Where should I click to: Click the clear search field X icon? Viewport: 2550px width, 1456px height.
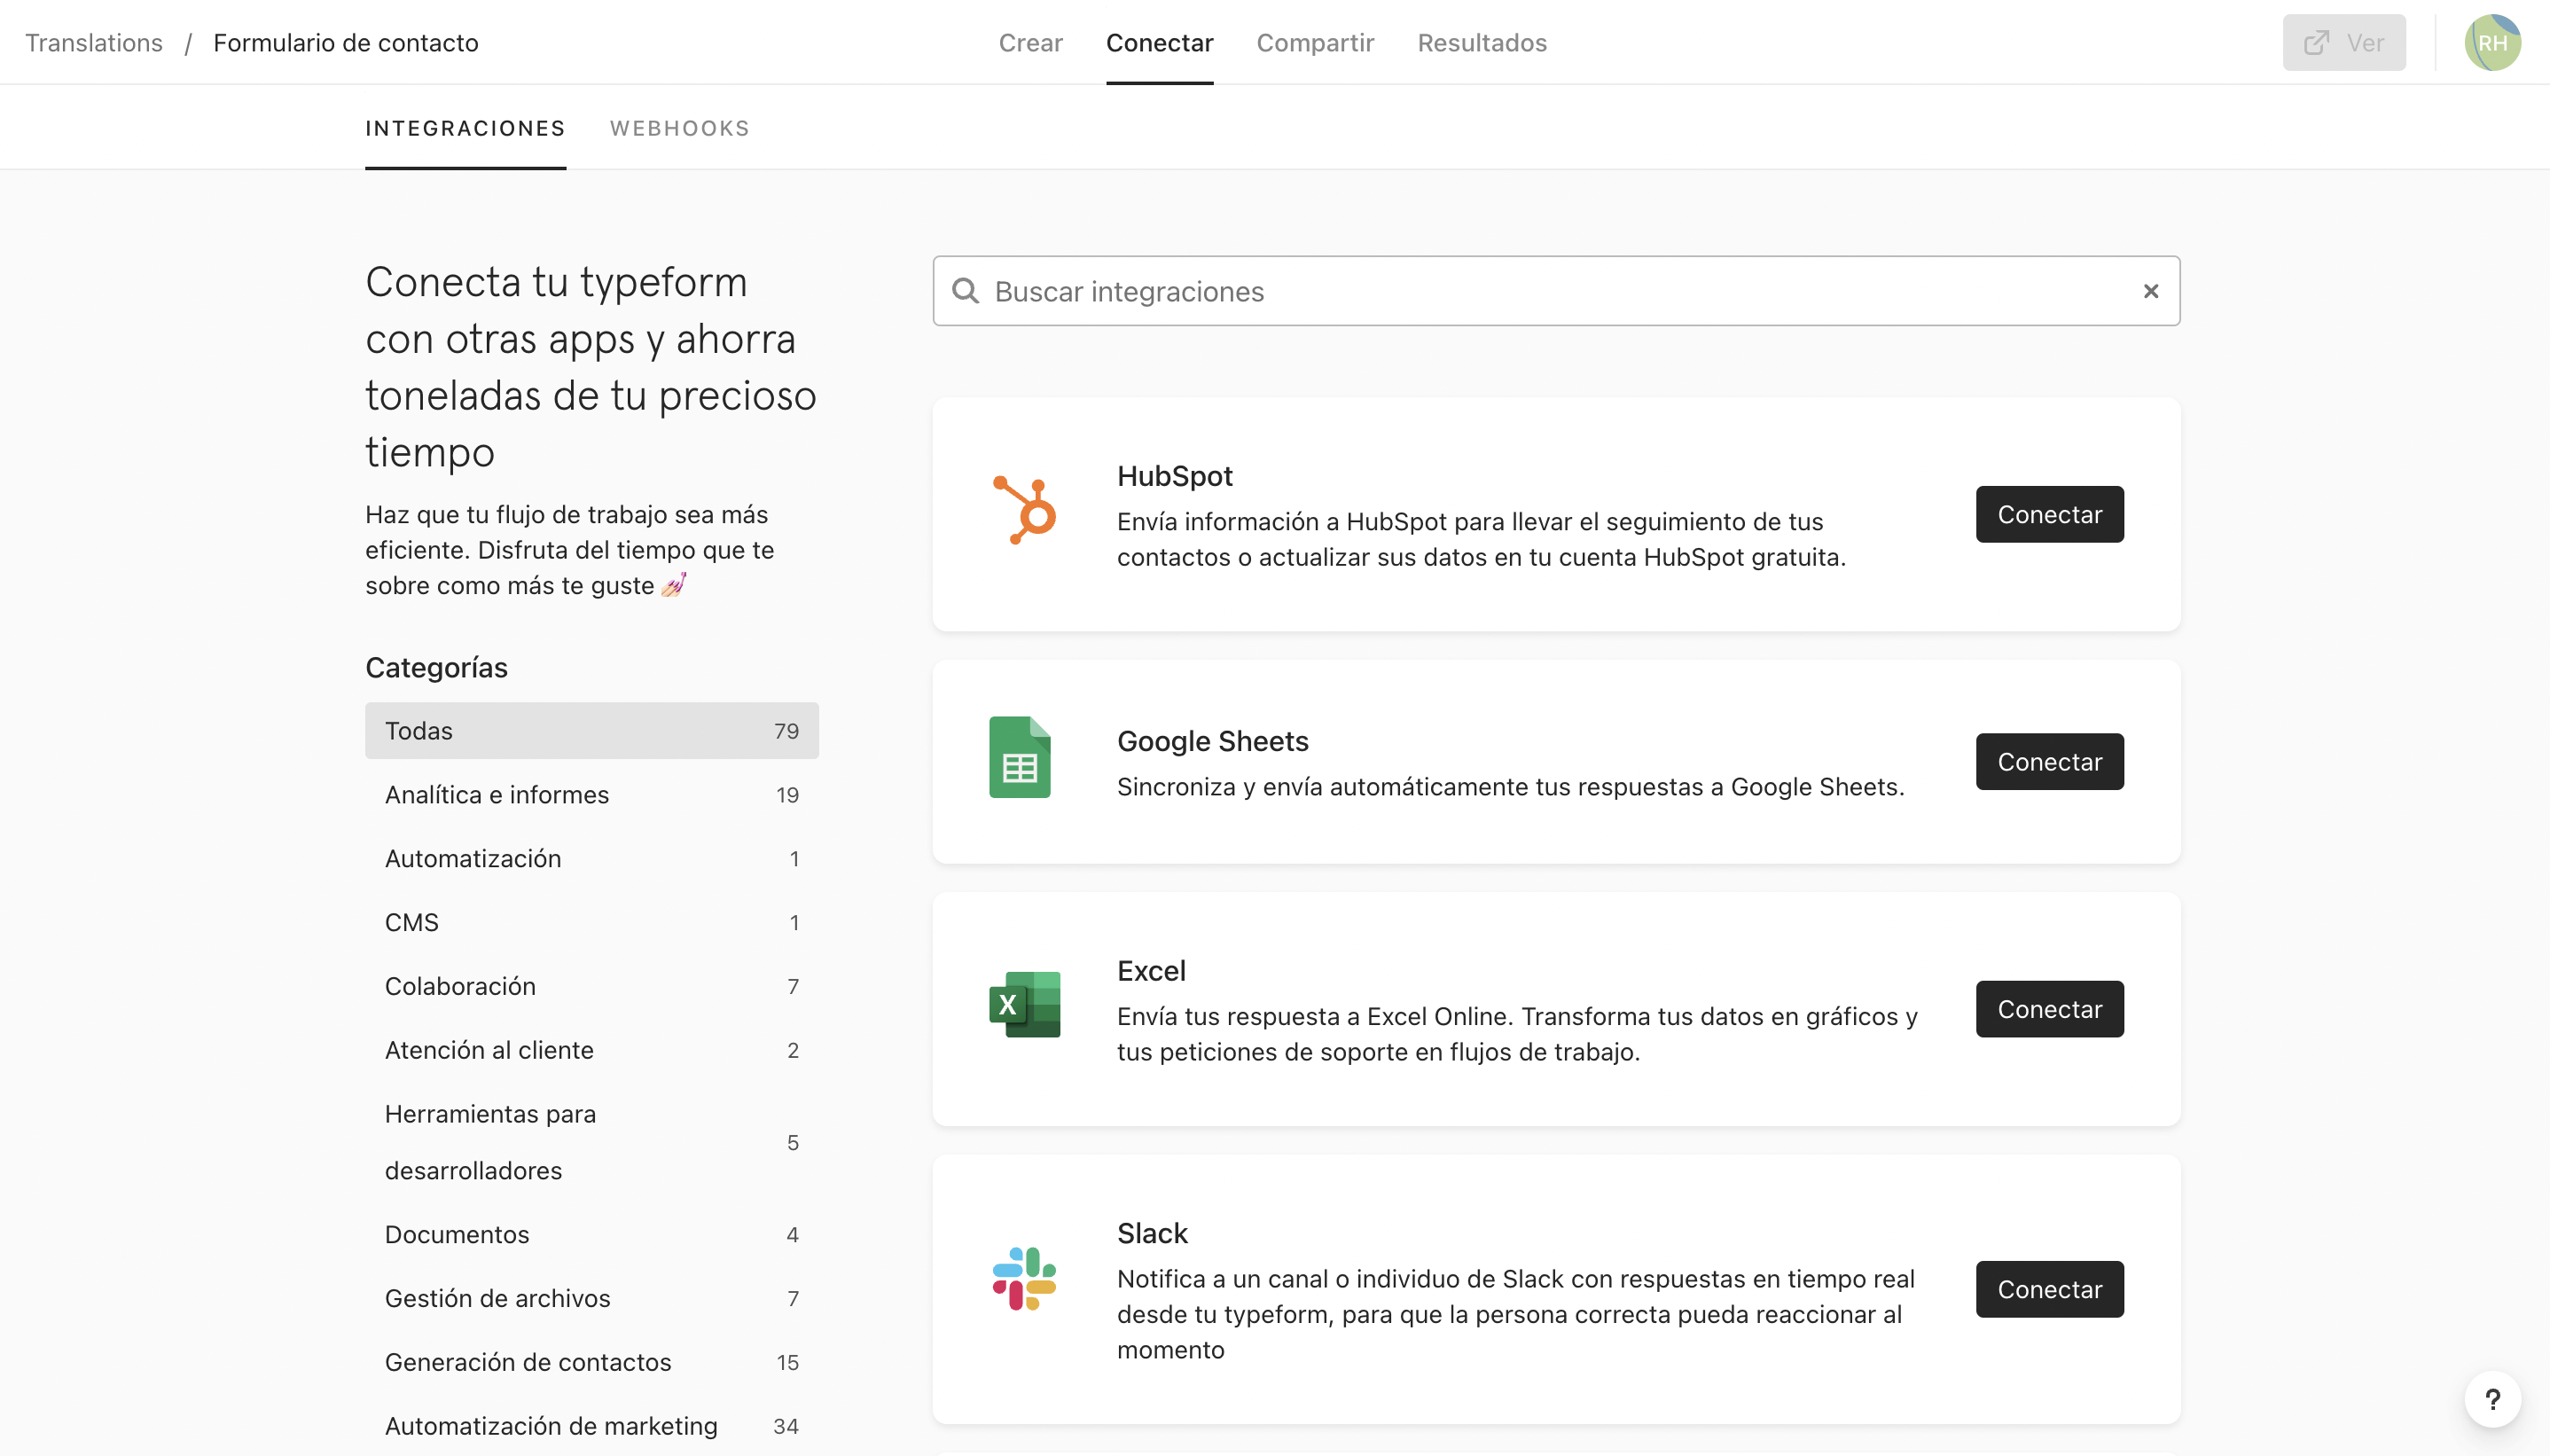(x=2151, y=291)
